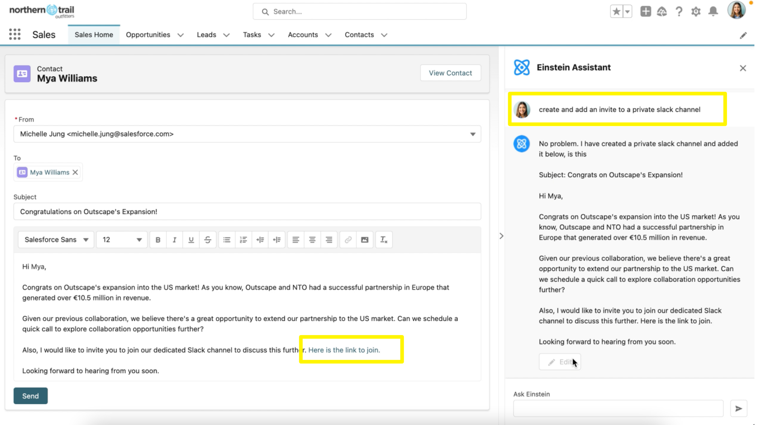Expand the Accounts tab dropdown chevron
The image size is (765, 425).
coord(328,35)
